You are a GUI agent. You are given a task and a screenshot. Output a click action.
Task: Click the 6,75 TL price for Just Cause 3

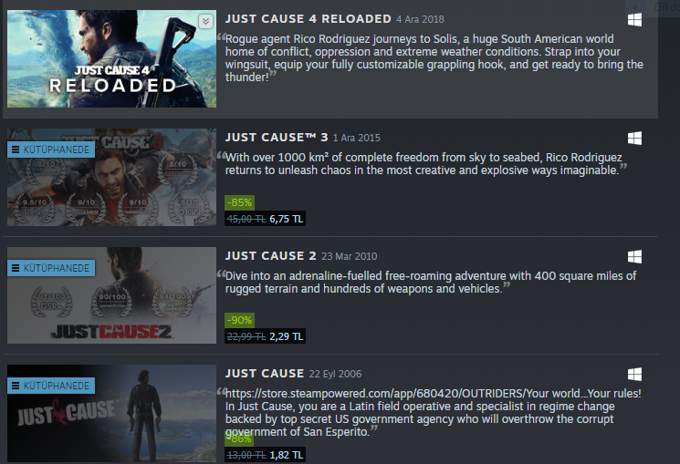[x=287, y=219]
